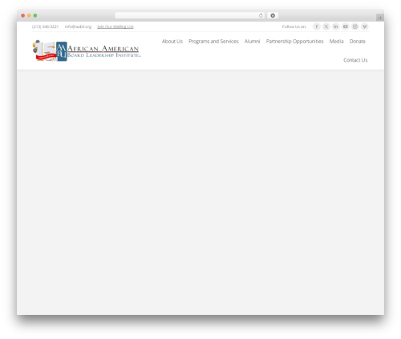Minimize the window with yellow button
Viewport: 401px width, 339px height.
click(29, 15)
